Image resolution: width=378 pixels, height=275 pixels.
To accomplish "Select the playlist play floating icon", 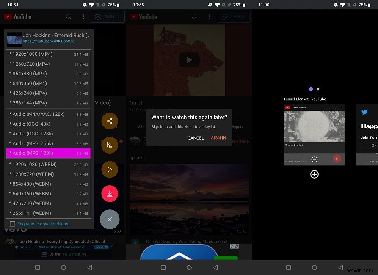I will (110, 145).
